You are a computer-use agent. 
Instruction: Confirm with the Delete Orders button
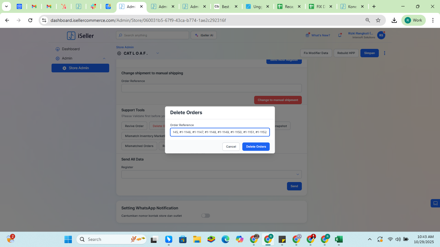click(x=256, y=147)
